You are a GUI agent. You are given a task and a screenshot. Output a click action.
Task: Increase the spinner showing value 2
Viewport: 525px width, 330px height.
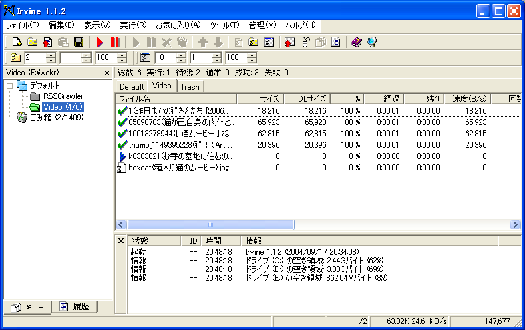click(x=51, y=55)
